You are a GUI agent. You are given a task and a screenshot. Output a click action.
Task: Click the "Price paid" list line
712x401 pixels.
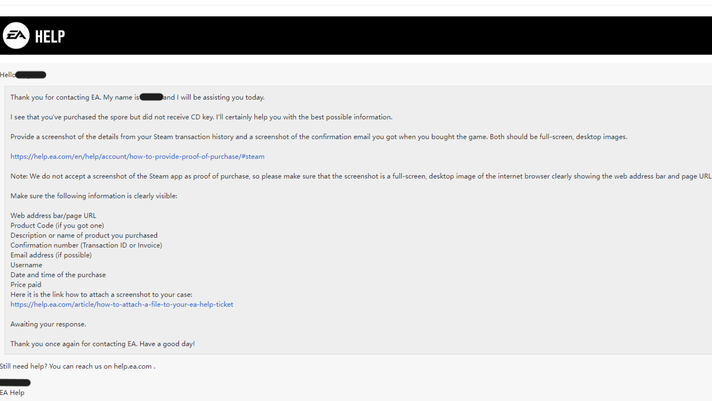[x=26, y=285]
